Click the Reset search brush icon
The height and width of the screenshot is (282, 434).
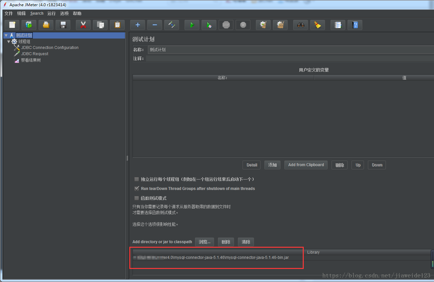(x=318, y=25)
